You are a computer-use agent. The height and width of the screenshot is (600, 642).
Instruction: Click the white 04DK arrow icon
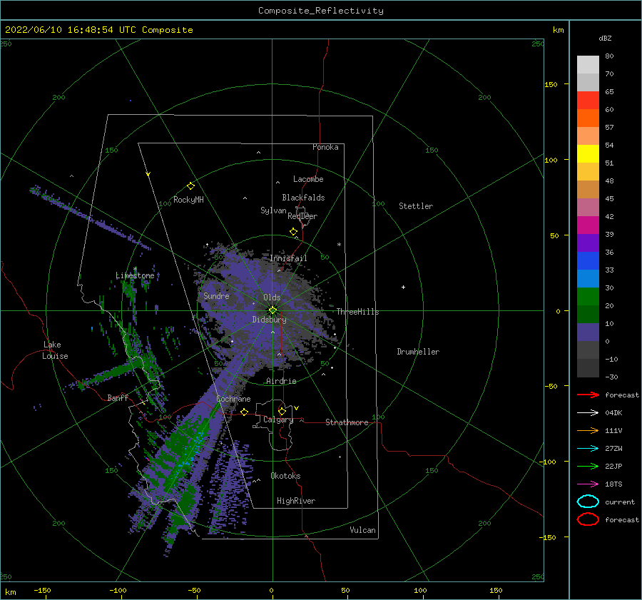pos(588,413)
